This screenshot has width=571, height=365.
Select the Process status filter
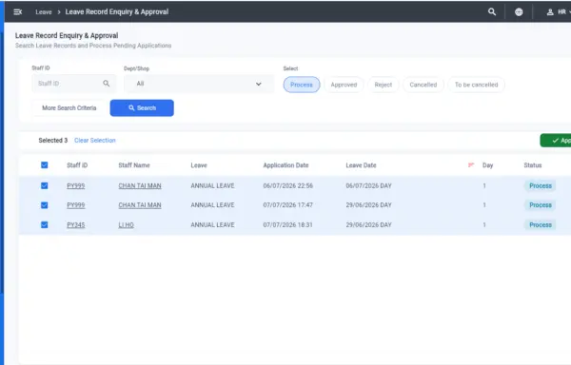click(x=302, y=85)
